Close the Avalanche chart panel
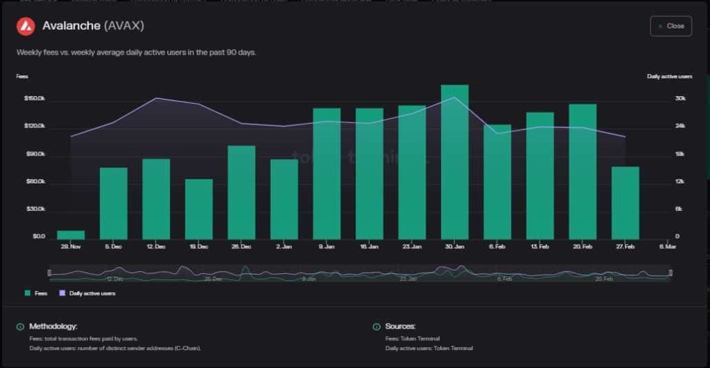The image size is (710, 368). click(670, 26)
